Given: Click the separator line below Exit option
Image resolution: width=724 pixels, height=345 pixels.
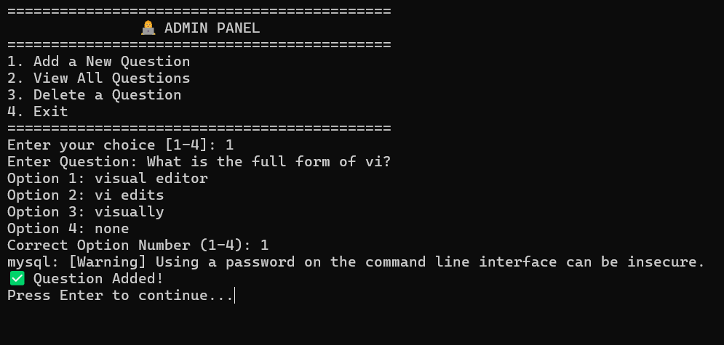Looking at the screenshot, I should tap(199, 128).
